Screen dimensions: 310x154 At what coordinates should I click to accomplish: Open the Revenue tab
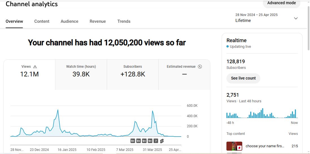pos(98,21)
